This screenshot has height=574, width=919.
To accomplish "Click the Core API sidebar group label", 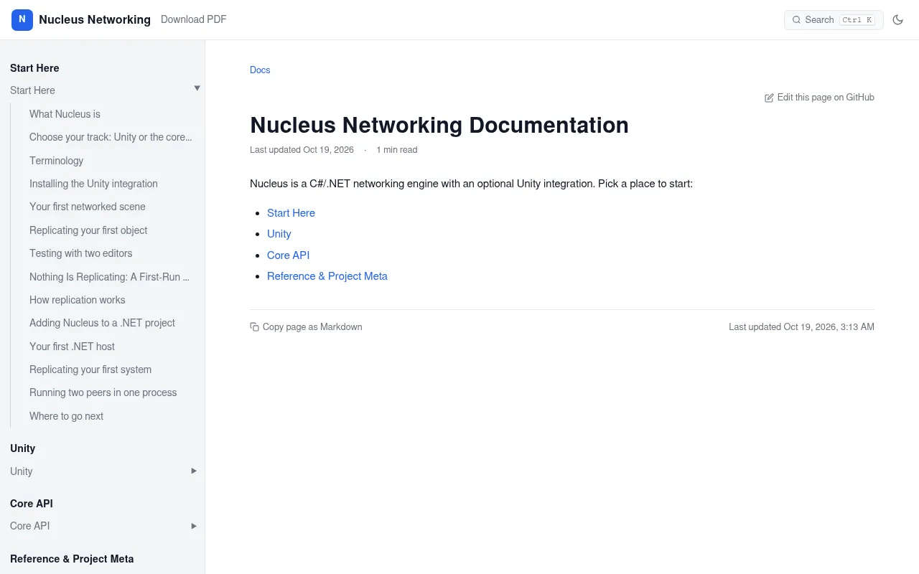I will pos(29,526).
